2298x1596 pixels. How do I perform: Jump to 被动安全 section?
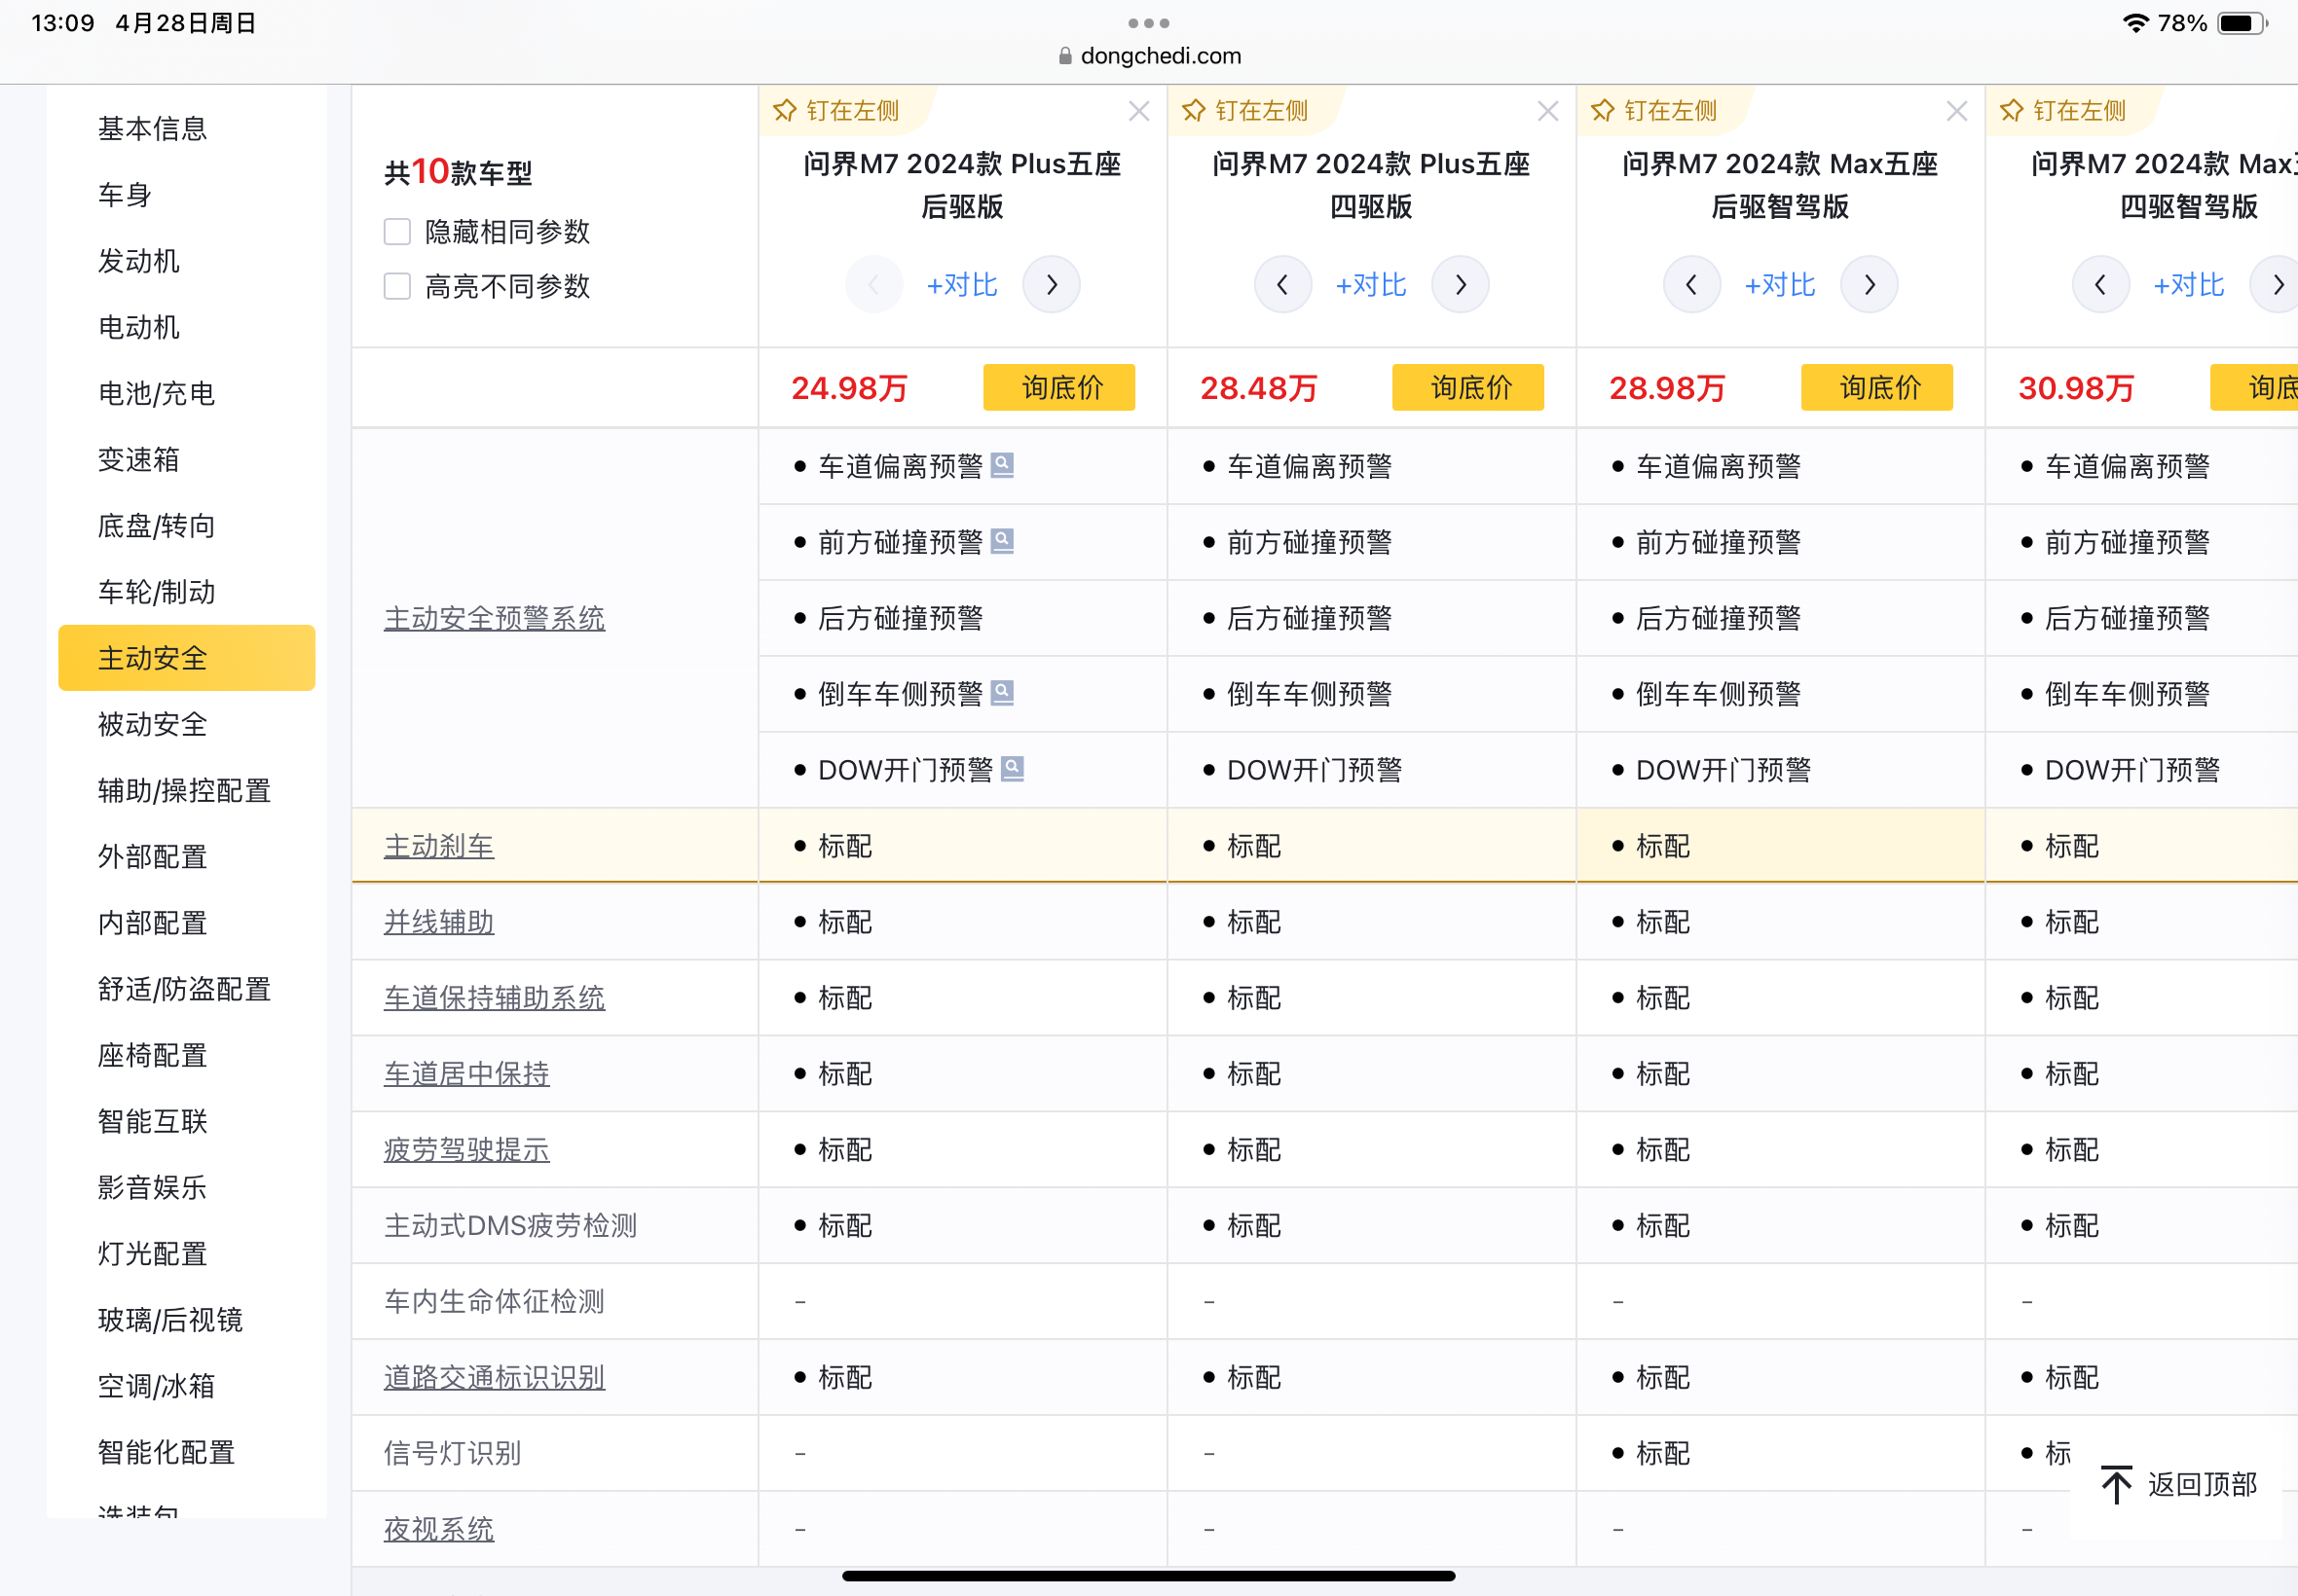[x=152, y=724]
